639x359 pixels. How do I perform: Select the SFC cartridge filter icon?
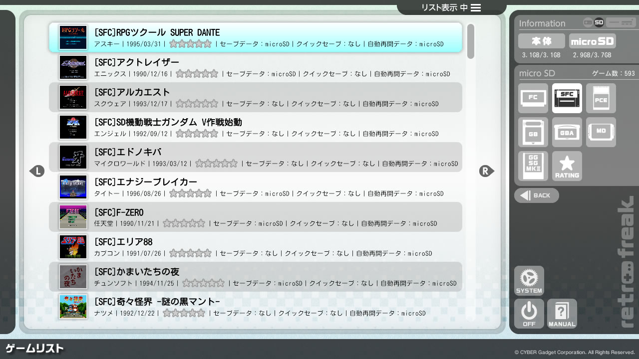[x=567, y=98]
